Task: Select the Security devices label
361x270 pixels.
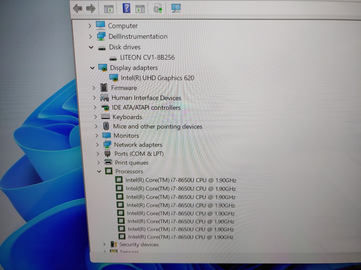Action: point(139,244)
